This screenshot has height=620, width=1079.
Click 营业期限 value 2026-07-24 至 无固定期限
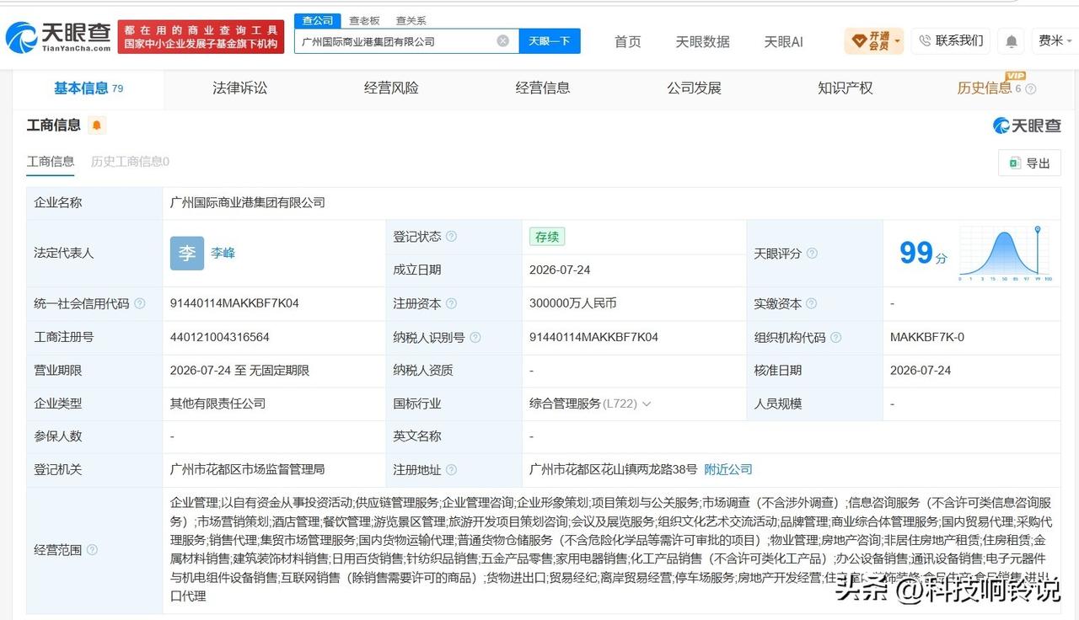(239, 370)
